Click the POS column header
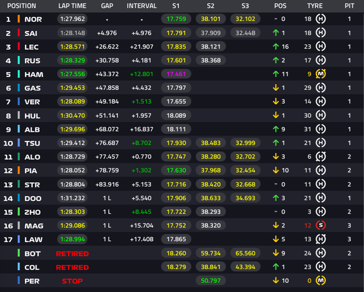Screen dimensions: 364x292 pyautogui.click(x=280, y=6)
